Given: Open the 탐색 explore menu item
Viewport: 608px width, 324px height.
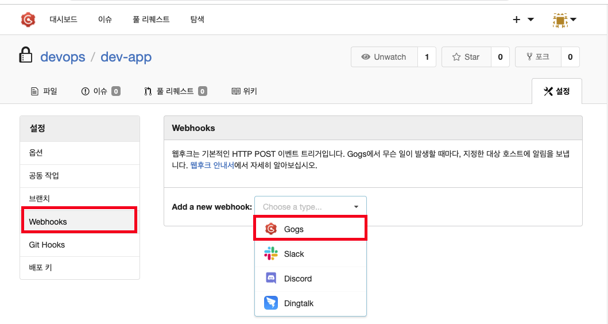Looking at the screenshot, I should 197,20.
